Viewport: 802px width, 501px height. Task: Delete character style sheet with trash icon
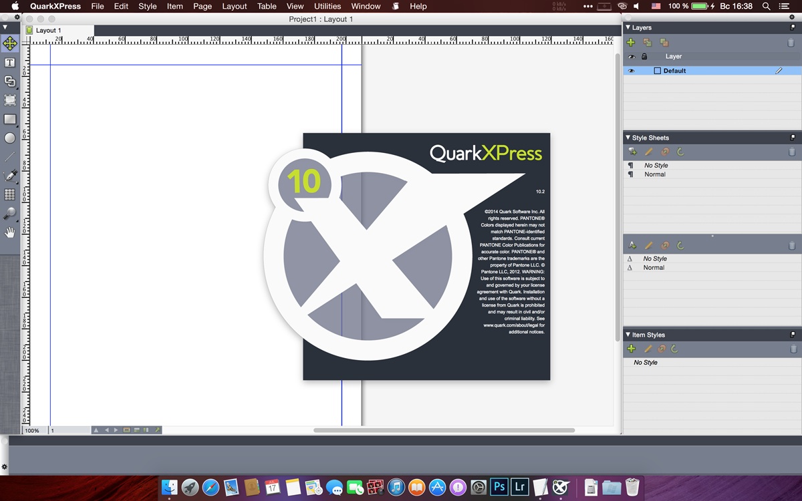pos(792,246)
